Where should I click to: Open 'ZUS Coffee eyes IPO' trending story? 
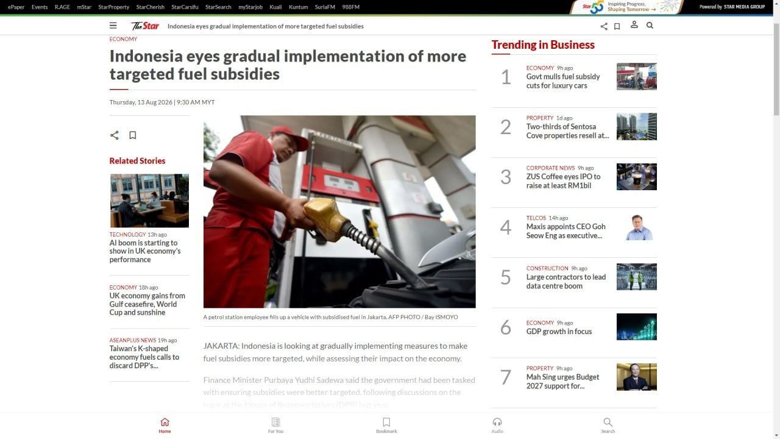point(563,181)
